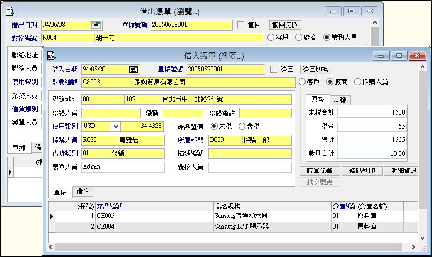Click the 借出憑單 window title icon
Screen dimensions: 432x257
pos(10,11)
